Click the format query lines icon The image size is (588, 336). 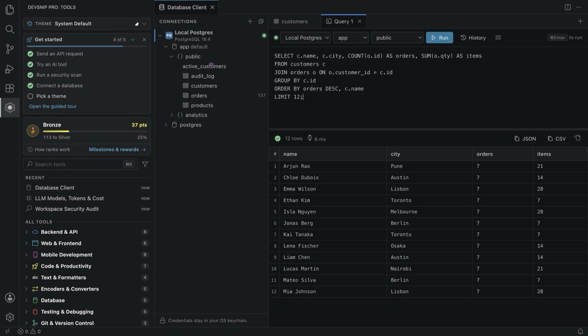point(498,38)
